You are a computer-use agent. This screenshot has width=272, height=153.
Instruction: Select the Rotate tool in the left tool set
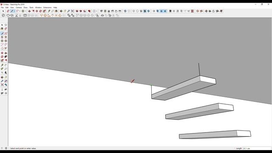(2, 57)
